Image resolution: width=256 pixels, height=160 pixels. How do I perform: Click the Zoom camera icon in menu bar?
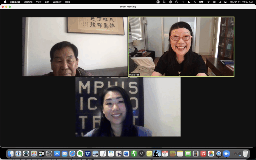tap(158, 2)
